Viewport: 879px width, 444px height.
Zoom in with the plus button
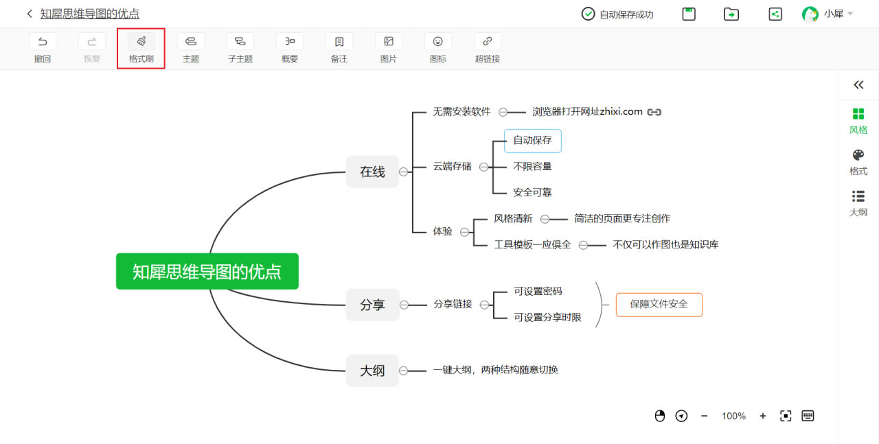(763, 416)
